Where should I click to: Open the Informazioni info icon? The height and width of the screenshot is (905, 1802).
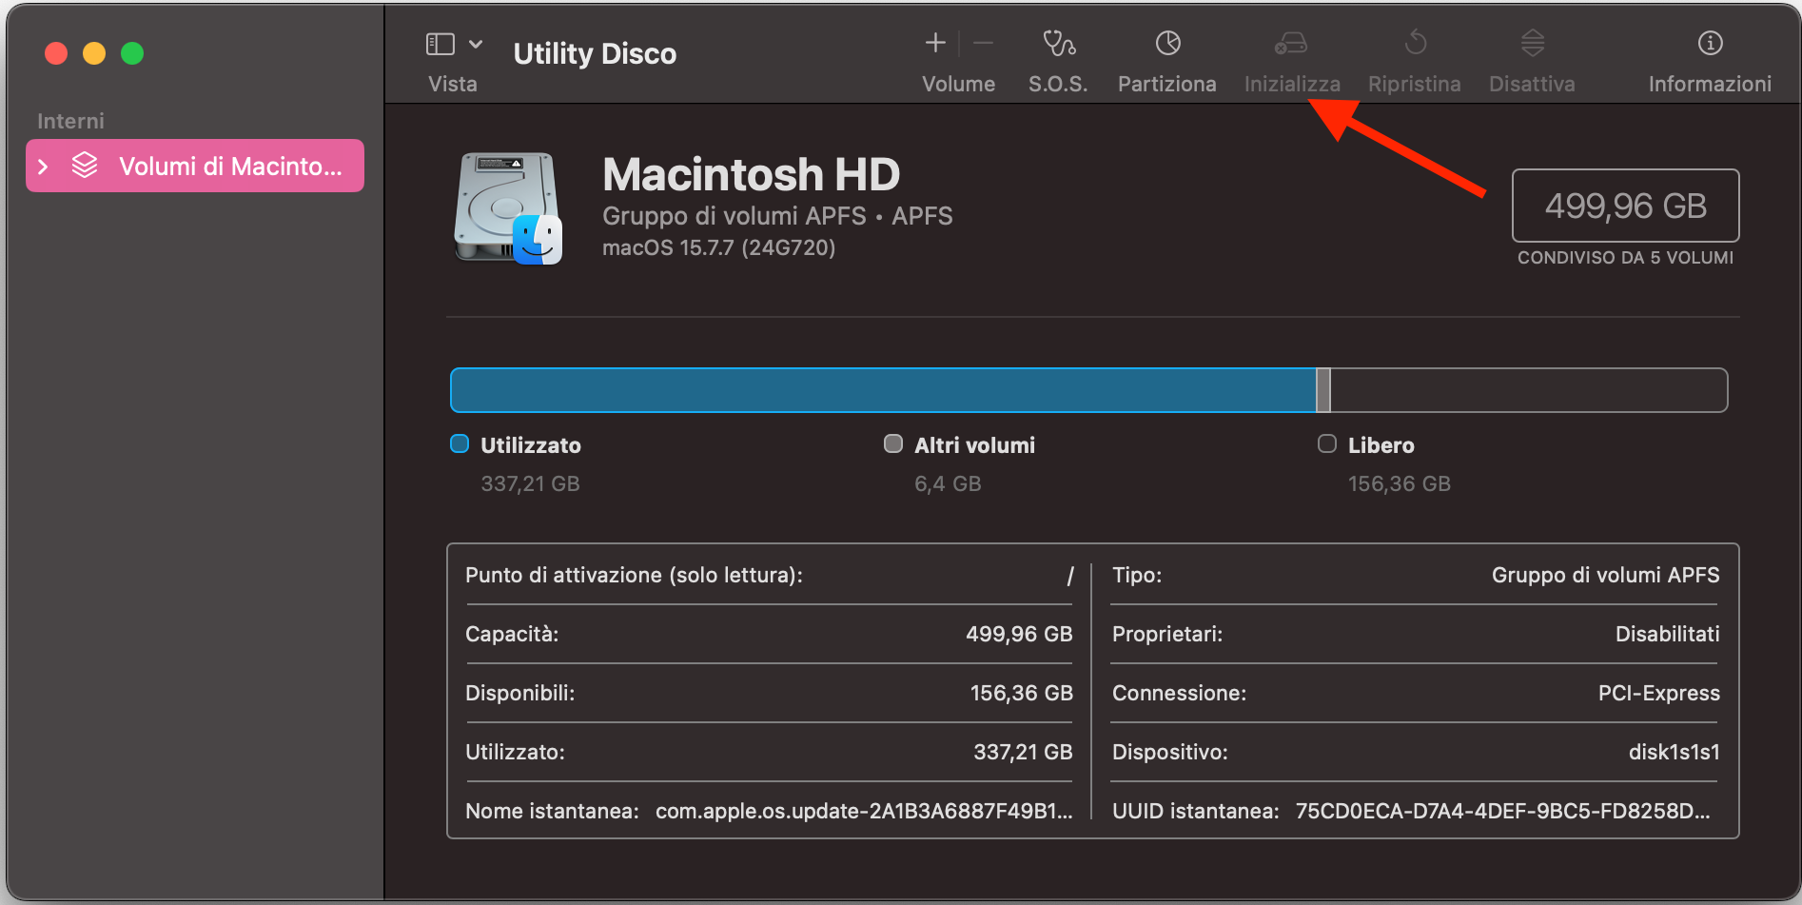(x=1710, y=43)
